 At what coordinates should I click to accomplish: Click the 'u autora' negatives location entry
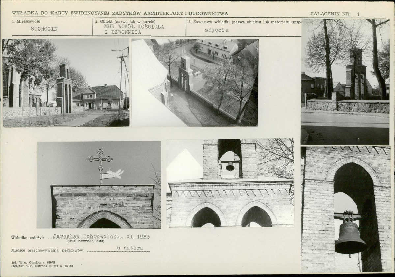(130, 248)
